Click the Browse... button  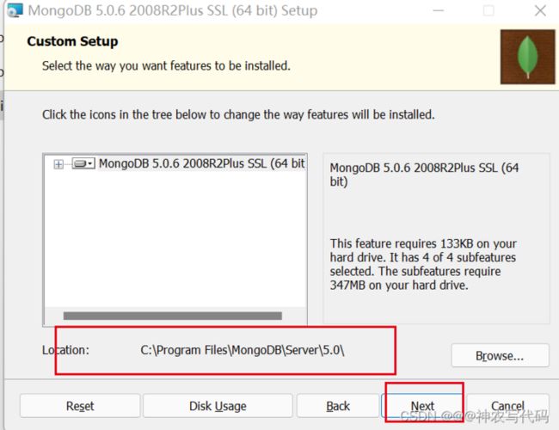(500, 355)
